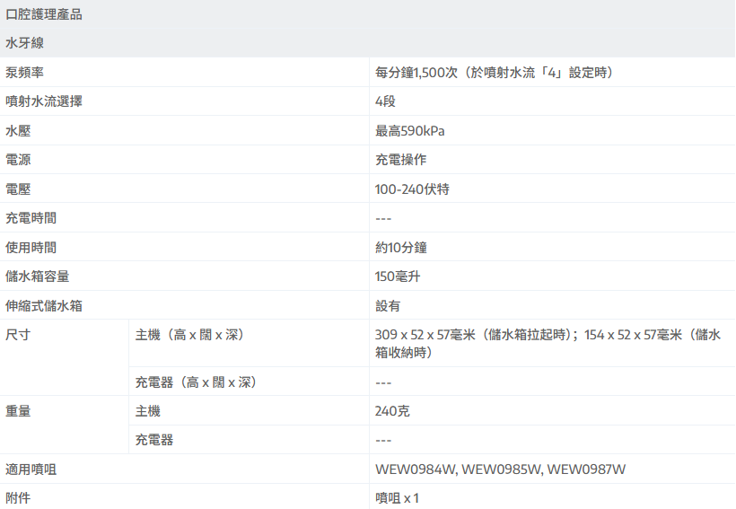Viewport: 736px width, 509px height.
Task: Click the 最高590kPa water pressure value
Action: 409,131
